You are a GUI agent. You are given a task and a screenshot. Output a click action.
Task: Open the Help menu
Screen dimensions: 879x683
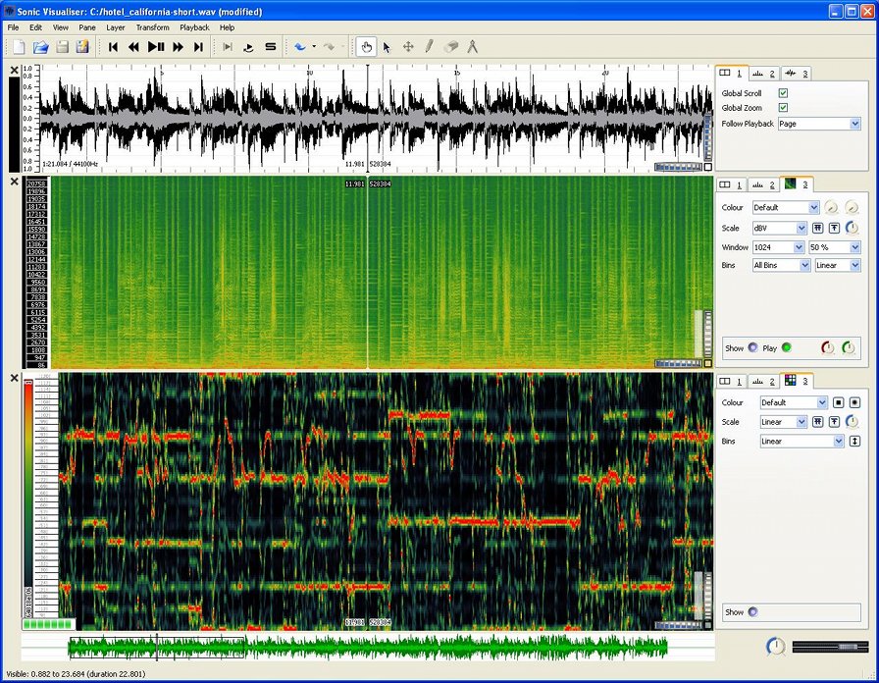227,27
